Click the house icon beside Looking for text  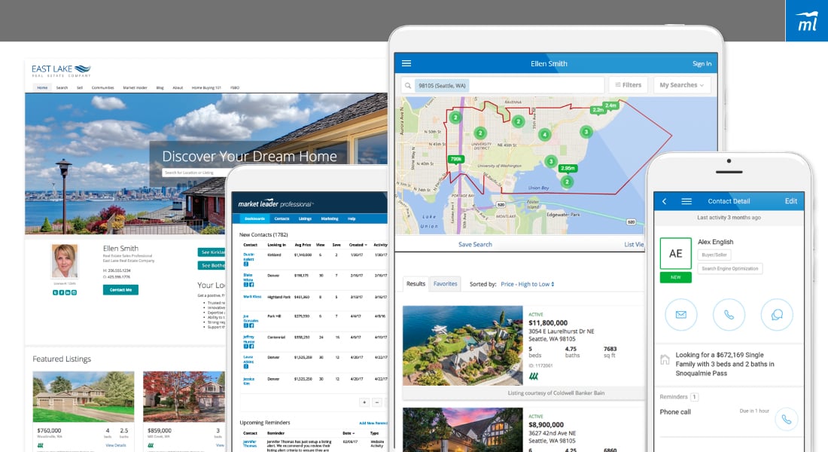tap(665, 360)
